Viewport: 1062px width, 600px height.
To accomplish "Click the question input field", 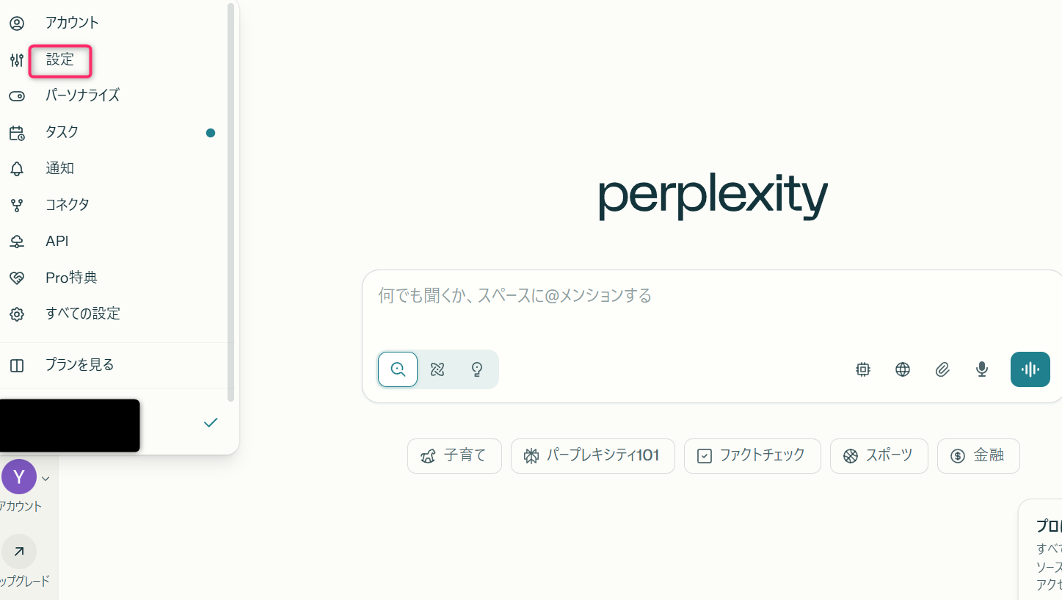I will (661, 295).
